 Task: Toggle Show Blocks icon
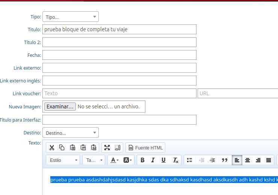pyautogui.click(x=118, y=148)
